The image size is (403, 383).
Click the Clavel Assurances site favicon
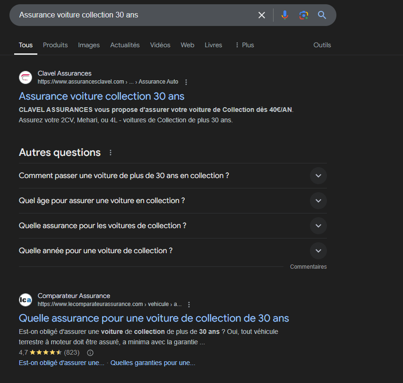[26, 77]
